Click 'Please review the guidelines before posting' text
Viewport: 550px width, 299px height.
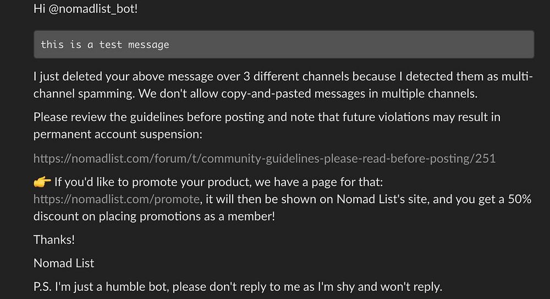(x=148, y=117)
